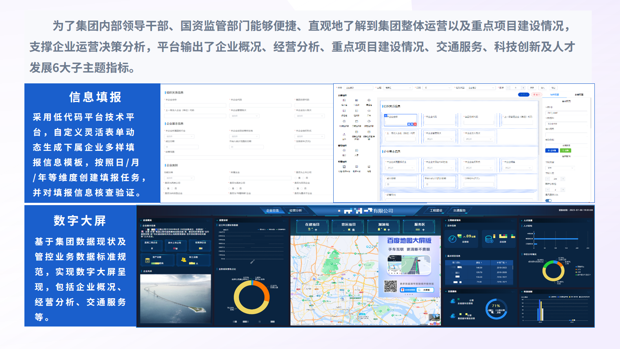Viewport: 620px width, 349px height.
Task: Select 否 for 是否为两类公司
Action: click(172, 188)
